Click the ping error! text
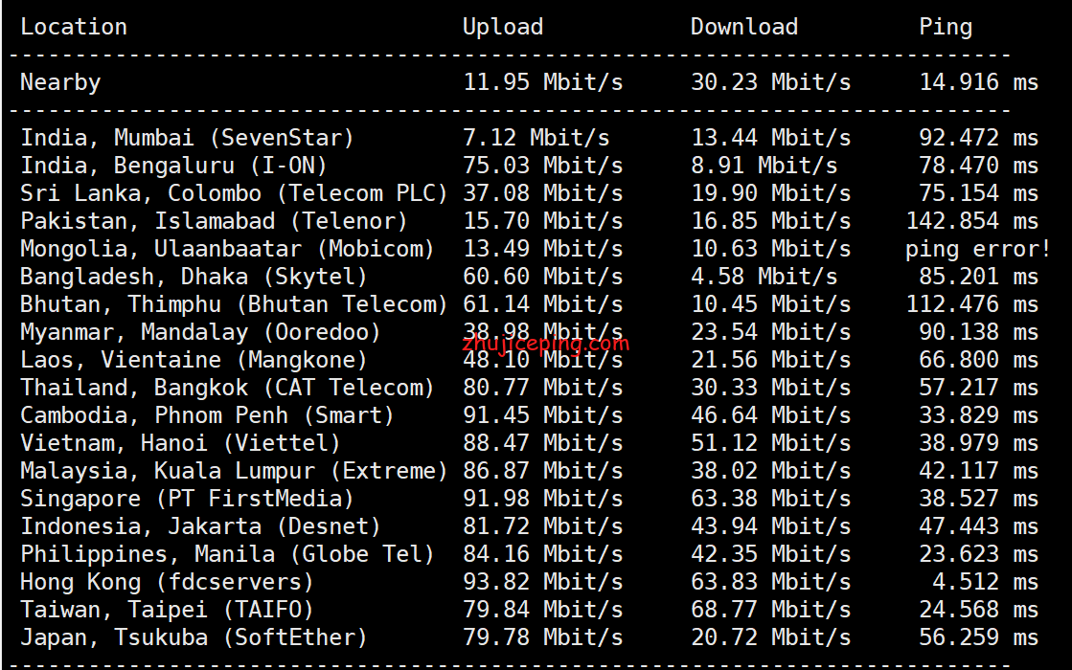Screen dimensions: 1072x670 point(978,249)
